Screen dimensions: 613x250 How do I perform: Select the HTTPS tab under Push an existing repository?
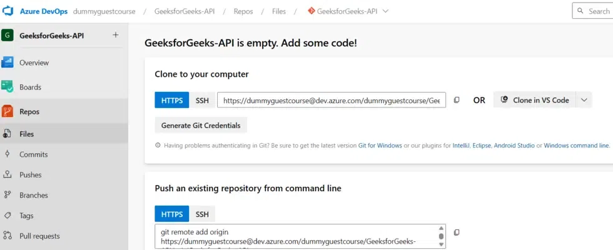(172, 214)
